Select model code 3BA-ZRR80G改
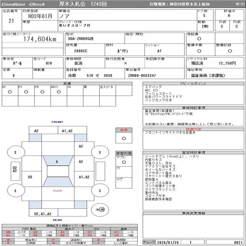Image resolution: width=246 pixels, height=246 pixels. pyautogui.click(x=81, y=39)
